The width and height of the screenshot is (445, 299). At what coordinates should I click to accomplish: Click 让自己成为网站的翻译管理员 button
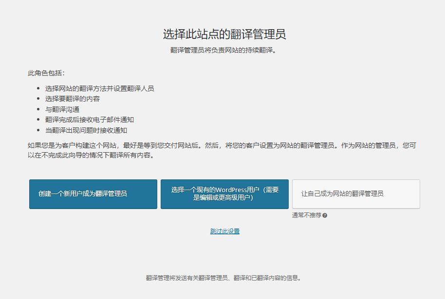356,194
